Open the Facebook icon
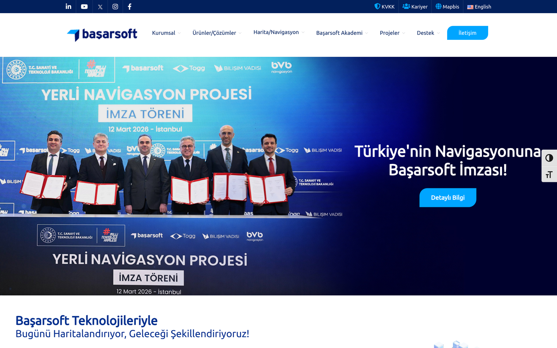 coord(130,7)
